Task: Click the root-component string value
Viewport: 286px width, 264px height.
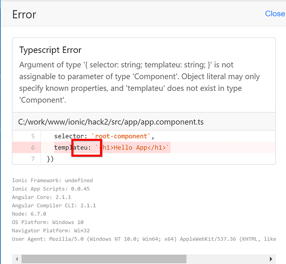Action: pyautogui.click(x=121, y=136)
